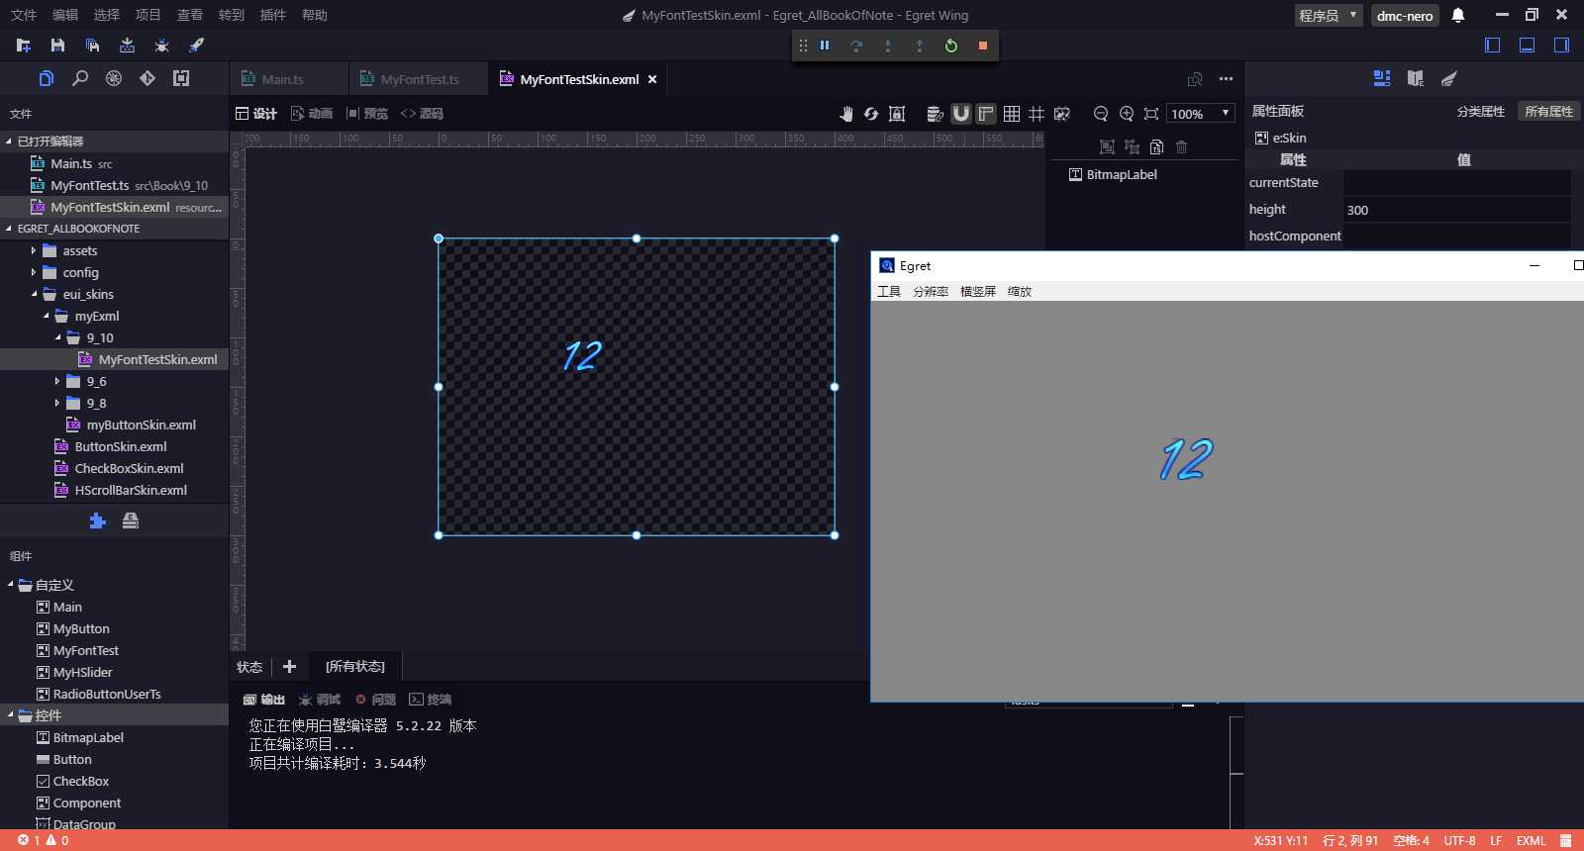Screen dimensions: 1584x851
Task: Open the 100% zoom level dropdown
Action: [x=1201, y=114]
